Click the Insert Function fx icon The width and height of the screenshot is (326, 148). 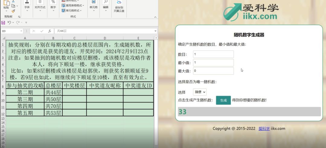tap(50, 31)
